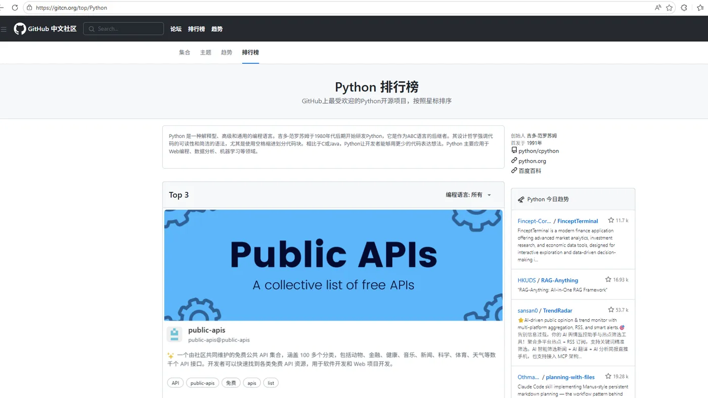The width and height of the screenshot is (708, 398).
Task: Switch to the 主题 tab
Action: [206, 53]
